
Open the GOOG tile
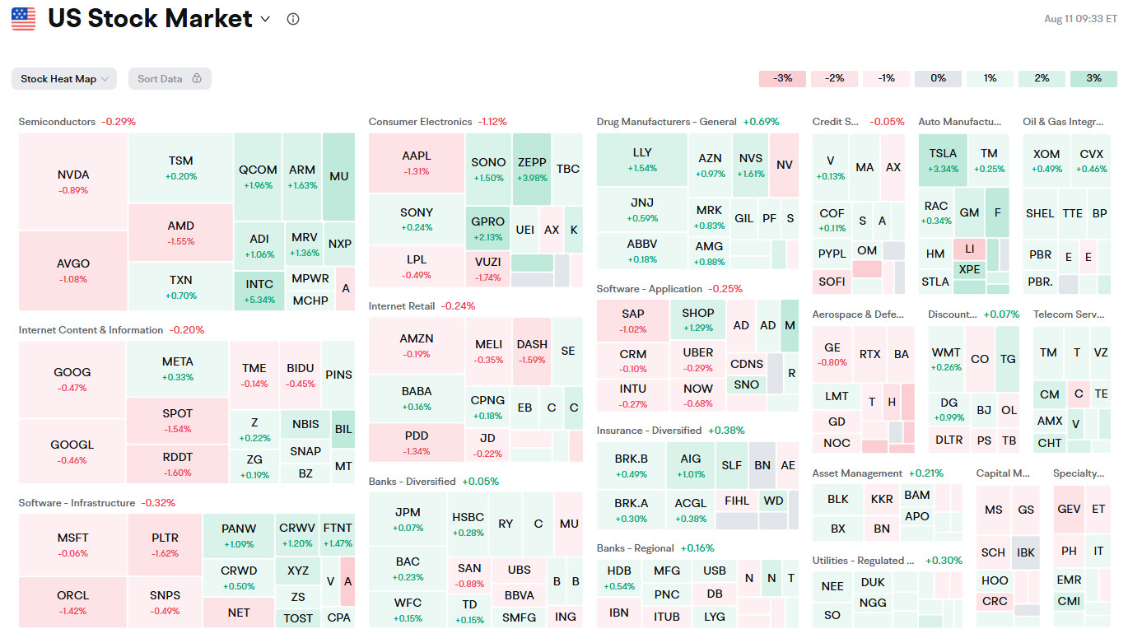click(x=72, y=380)
